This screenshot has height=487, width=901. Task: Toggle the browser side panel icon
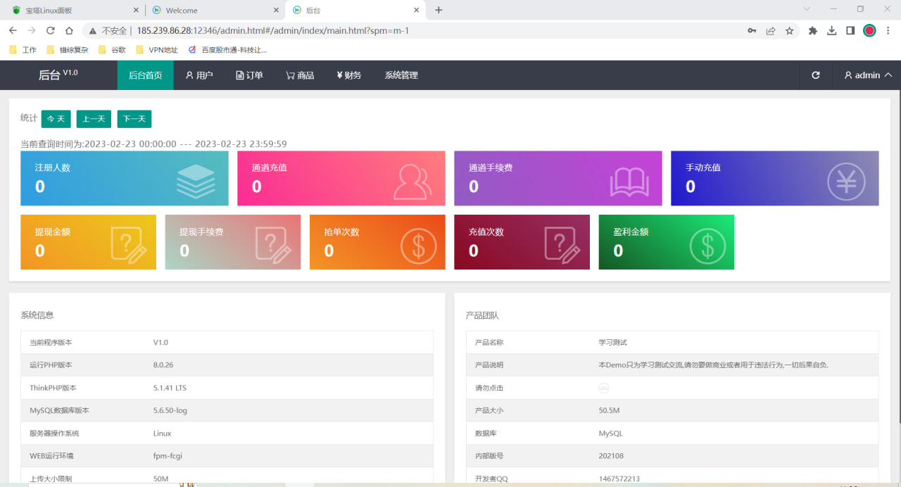pos(850,31)
